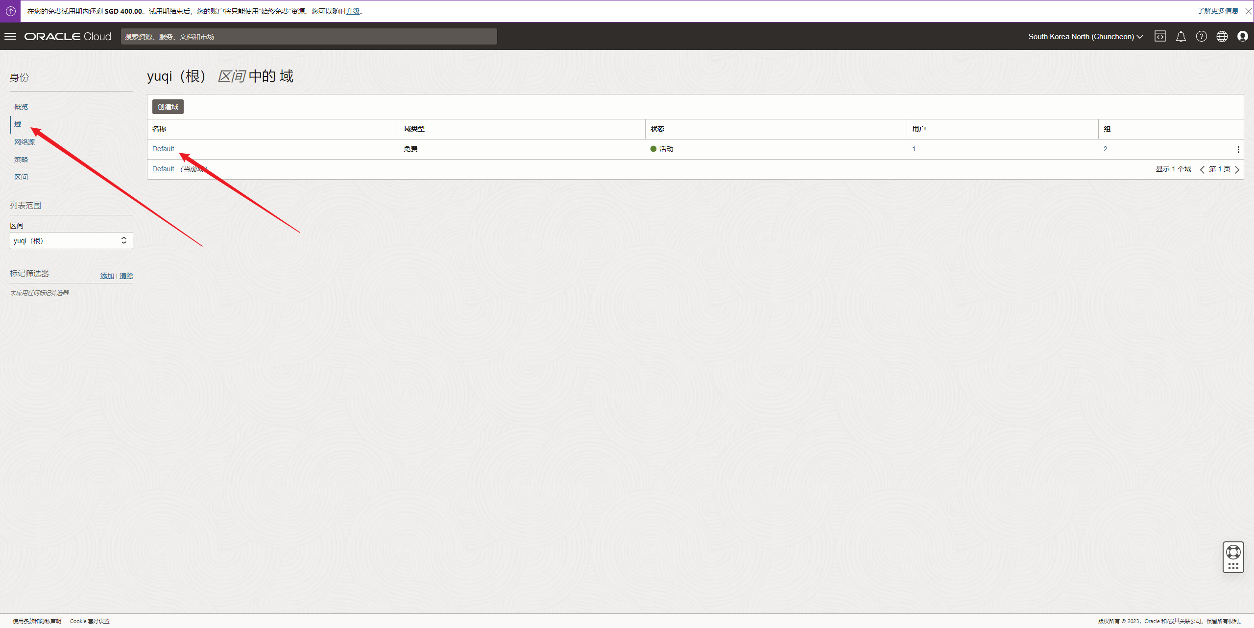Expand the South Korea North region dropdown
The image size is (1254, 628).
1085,36
